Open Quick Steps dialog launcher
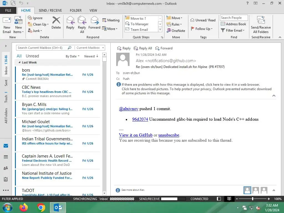This screenshot has width=284, height=213. pyautogui.click(x=162, y=37)
